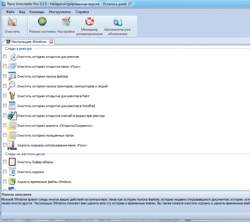This screenshot has width=250, height=222.
Task: Click the registry editor cubes icon
Action: 12,115
